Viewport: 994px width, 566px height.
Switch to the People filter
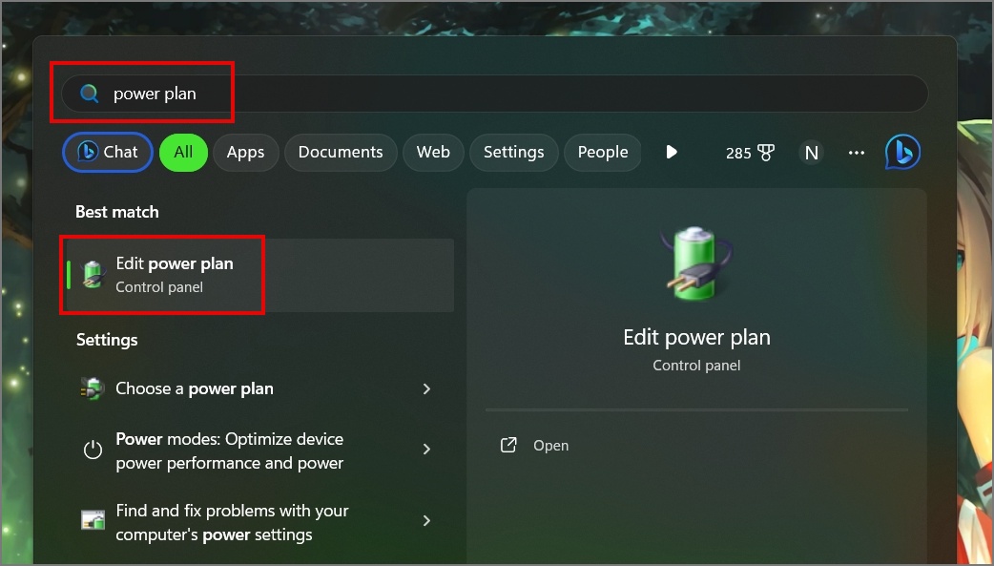(602, 153)
